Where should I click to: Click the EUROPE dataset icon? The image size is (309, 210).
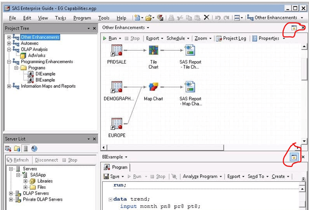[x=116, y=124]
